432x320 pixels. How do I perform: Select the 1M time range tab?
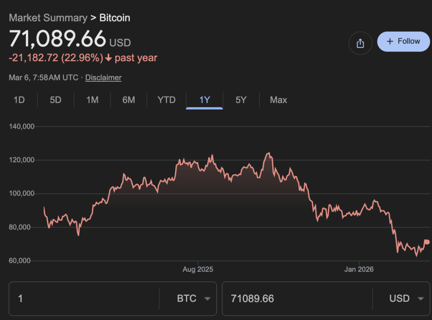point(92,100)
